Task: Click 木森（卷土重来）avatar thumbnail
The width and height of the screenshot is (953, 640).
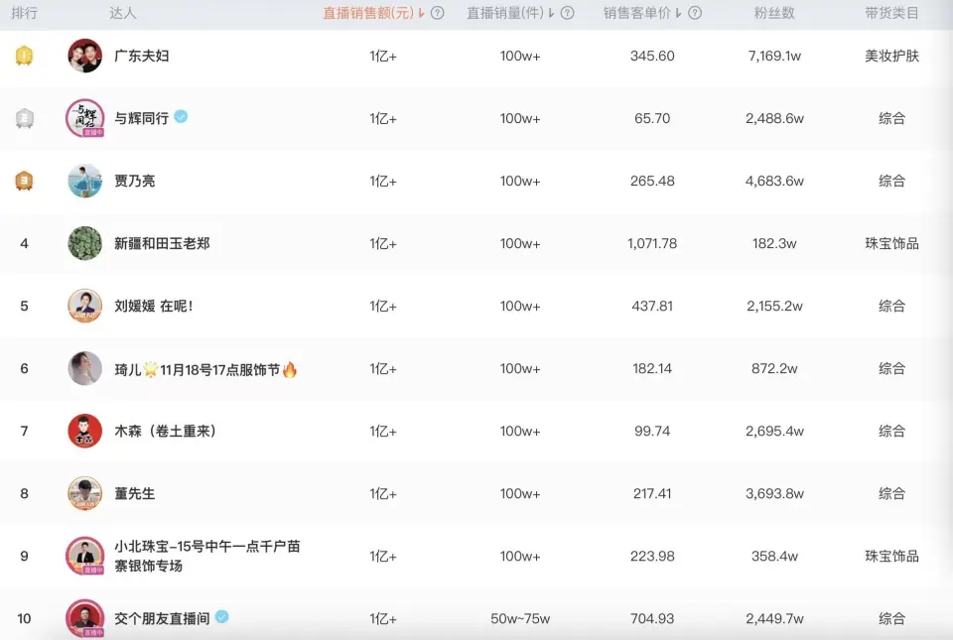Action: click(x=85, y=431)
